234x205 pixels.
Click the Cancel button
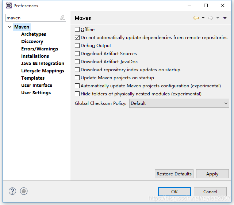coord(210,192)
